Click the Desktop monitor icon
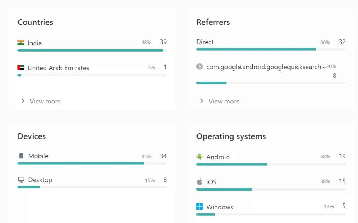This screenshot has width=358, height=223. coord(21,180)
